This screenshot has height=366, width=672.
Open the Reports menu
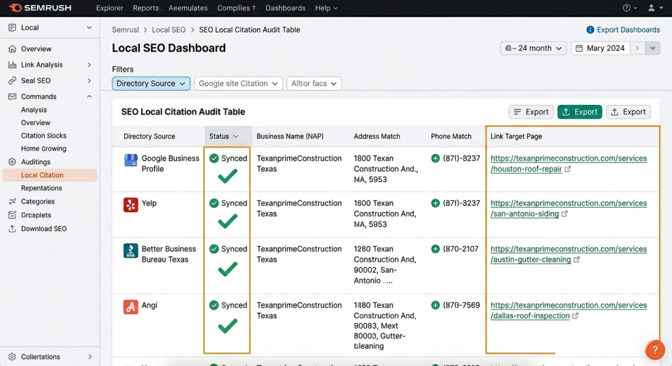coord(146,7)
